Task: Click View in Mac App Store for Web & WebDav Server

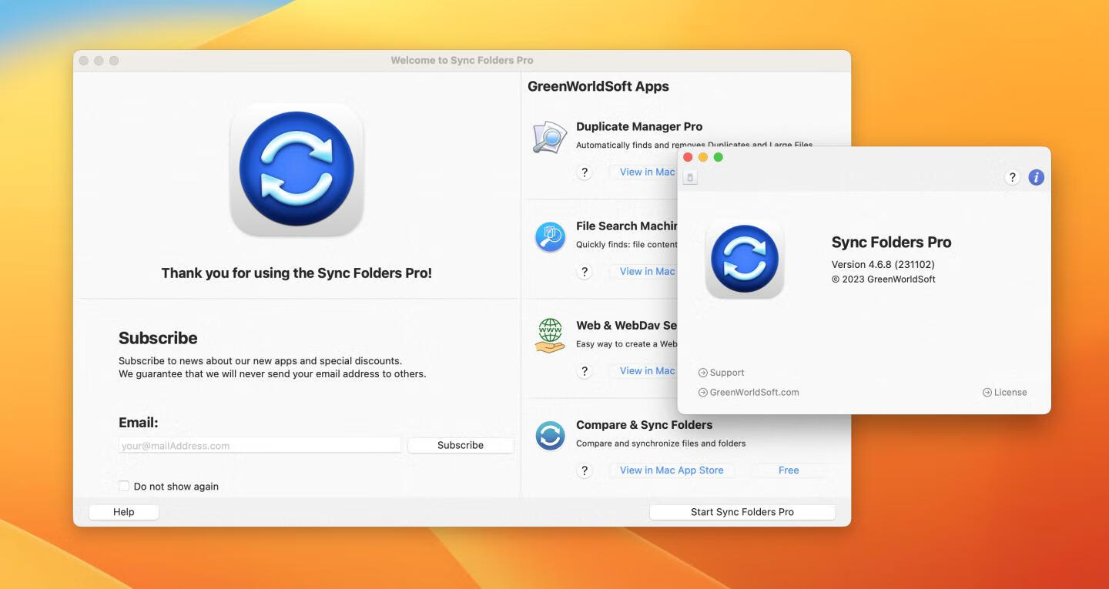Action: (644, 371)
